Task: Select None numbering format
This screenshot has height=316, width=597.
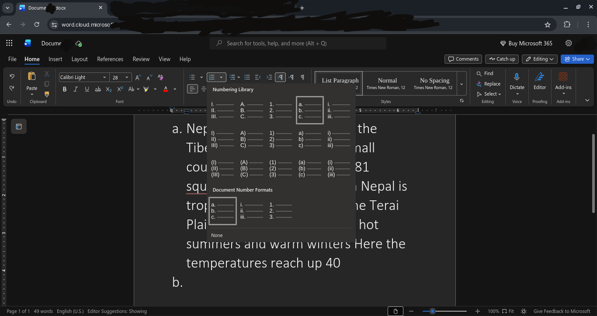Action: [x=217, y=235]
